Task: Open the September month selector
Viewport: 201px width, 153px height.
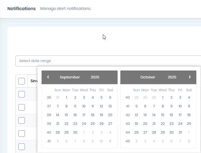Action: pos(70,77)
